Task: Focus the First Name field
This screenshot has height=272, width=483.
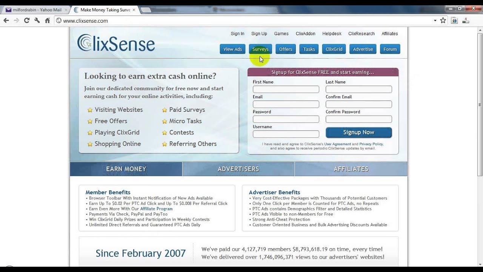Action: point(286,90)
